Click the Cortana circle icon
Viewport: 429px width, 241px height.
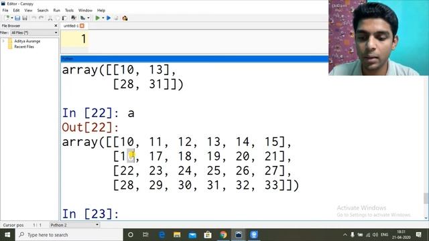131,235
